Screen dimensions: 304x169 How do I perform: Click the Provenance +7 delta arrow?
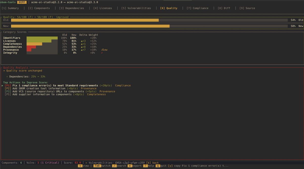pos(83,50)
